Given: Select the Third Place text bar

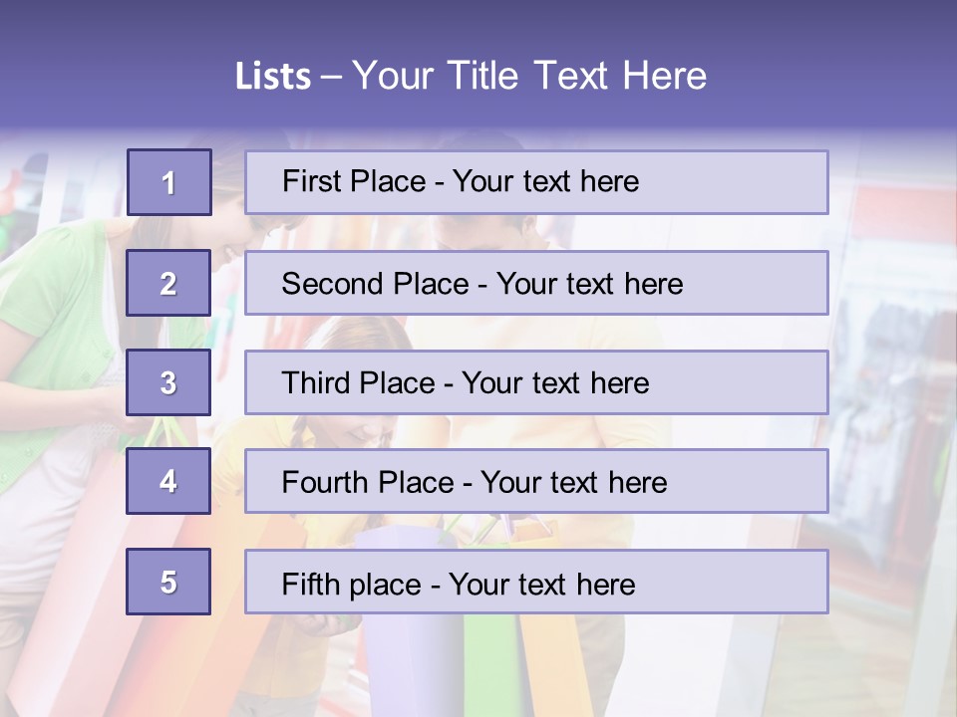Looking at the screenshot, I should (536, 382).
